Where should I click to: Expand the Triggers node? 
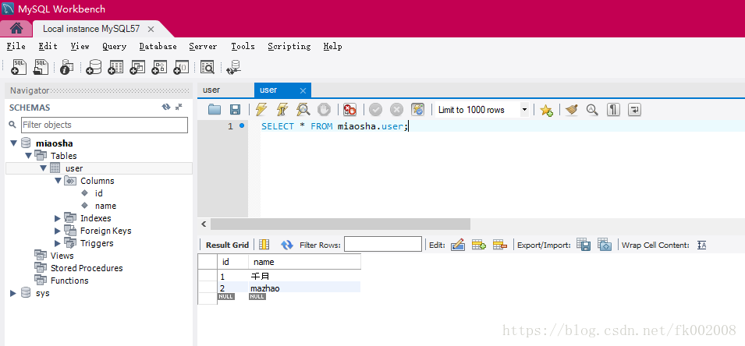point(58,243)
